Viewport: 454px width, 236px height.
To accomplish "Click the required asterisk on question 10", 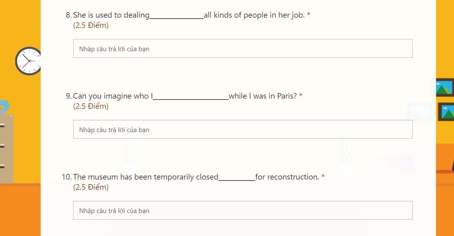I will click(x=323, y=176).
